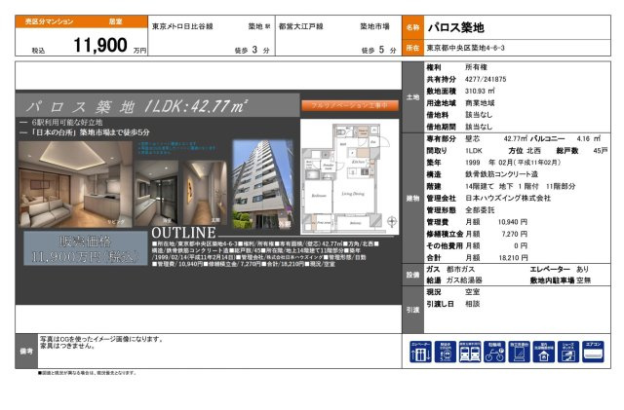Click the 販売価格 11,900万円 price box
This screenshot has height=410, width=624.
click(x=85, y=248)
